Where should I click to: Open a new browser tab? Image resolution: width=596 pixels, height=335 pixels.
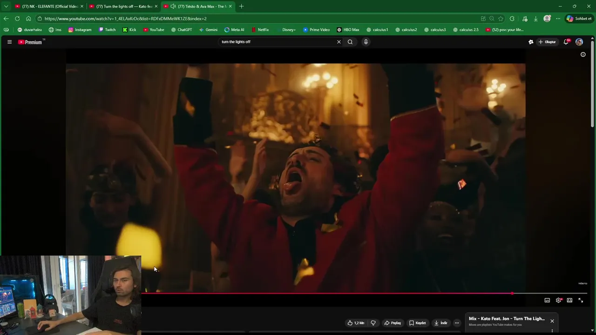pyautogui.click(x=241, y=7)
